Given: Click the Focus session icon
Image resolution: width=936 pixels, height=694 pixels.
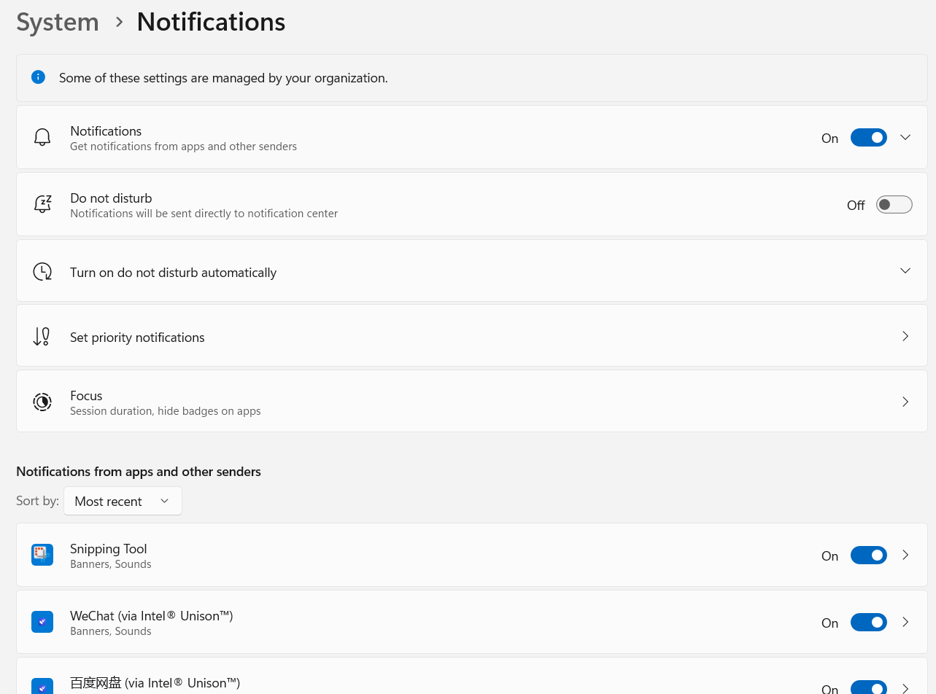Looking at the screenshot, I should [42, 402].
